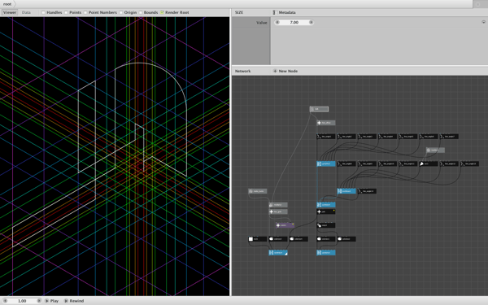
Task: Click the root breadcrumb
Action: 7,4
